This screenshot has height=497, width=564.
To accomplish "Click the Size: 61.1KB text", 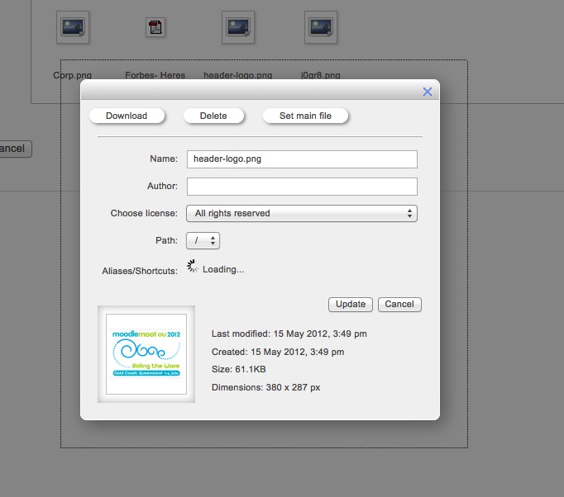I will tap(238, 369).
